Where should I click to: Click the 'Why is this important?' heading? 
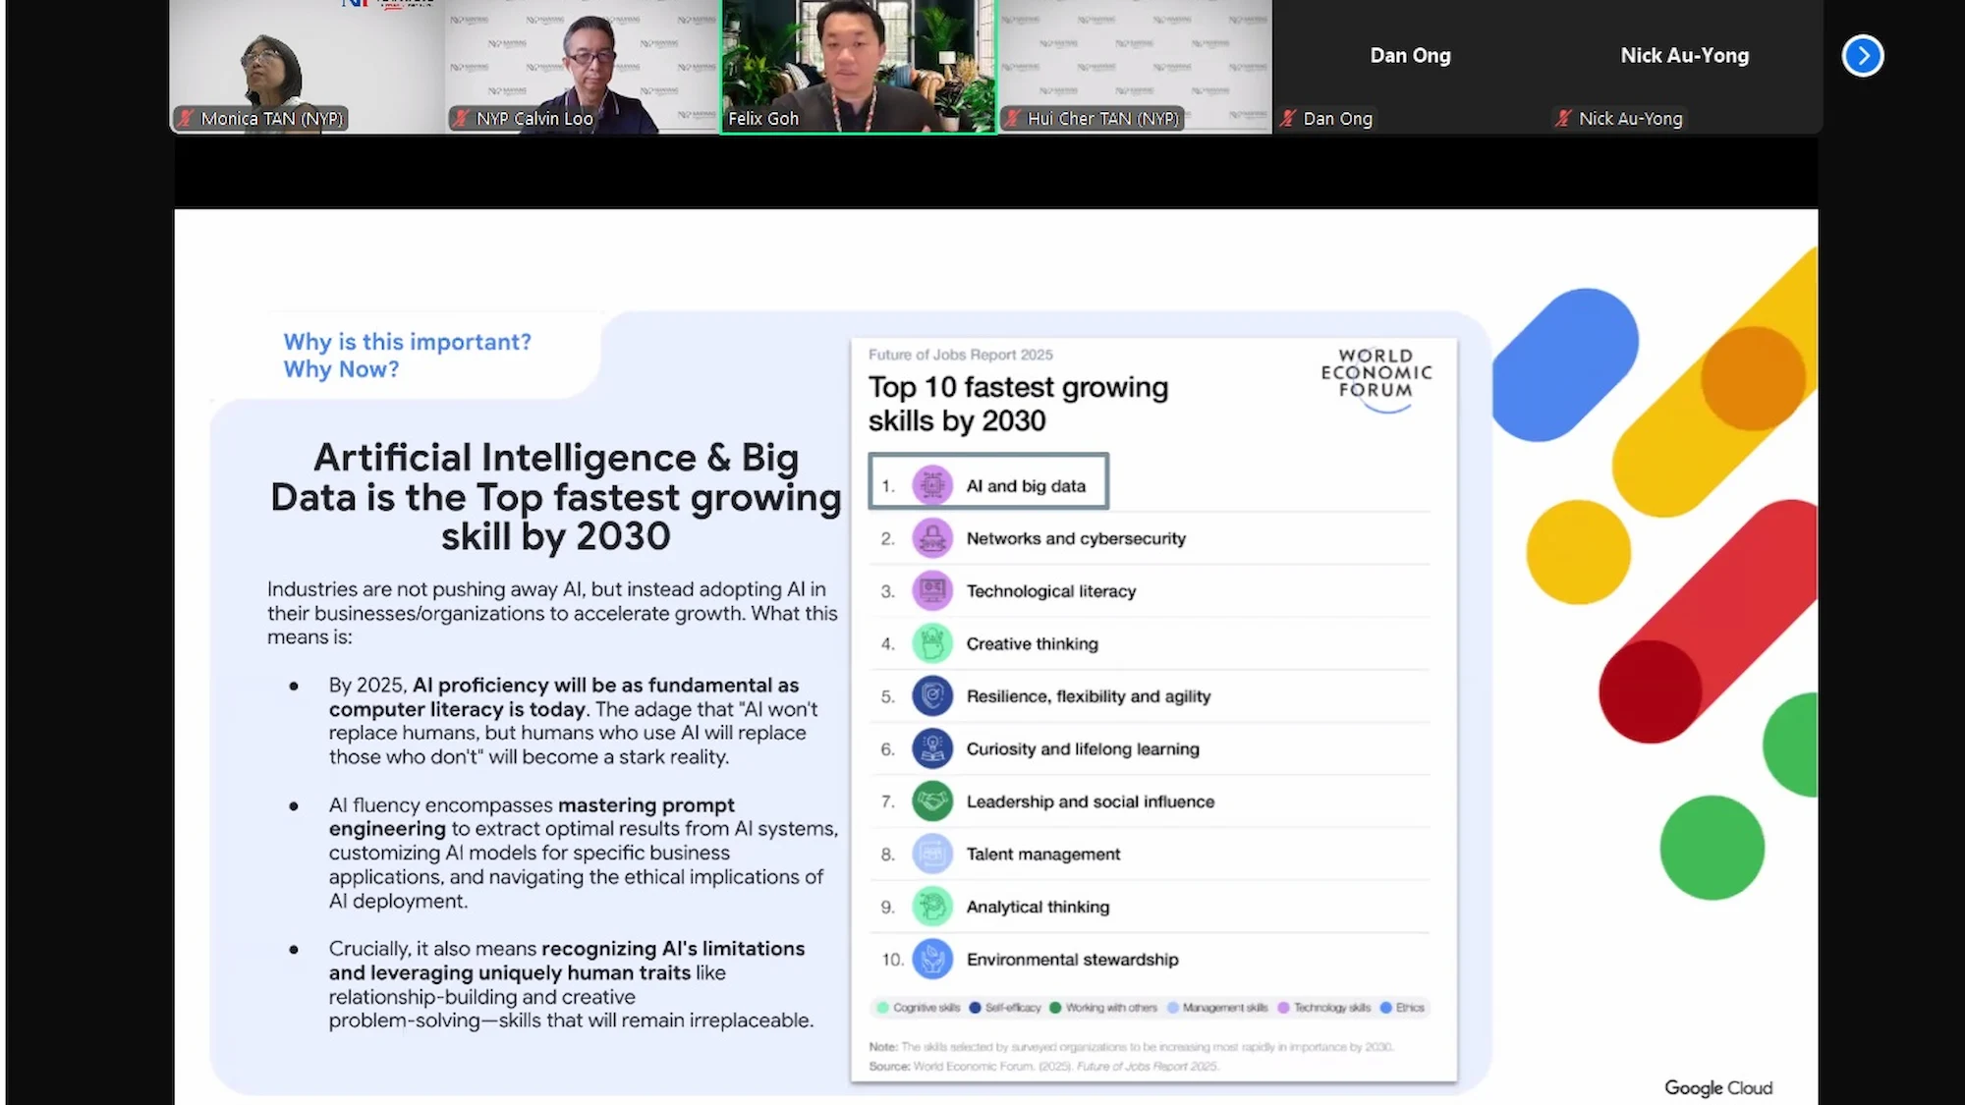click(407, 342)
